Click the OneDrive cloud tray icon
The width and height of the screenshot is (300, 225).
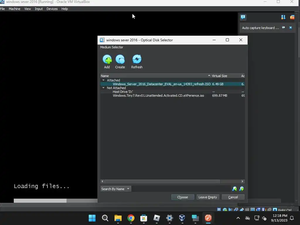point(248,218)
